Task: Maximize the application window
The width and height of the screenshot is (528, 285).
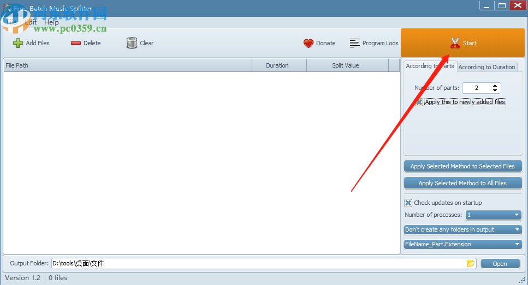Action: click(502, 5)
